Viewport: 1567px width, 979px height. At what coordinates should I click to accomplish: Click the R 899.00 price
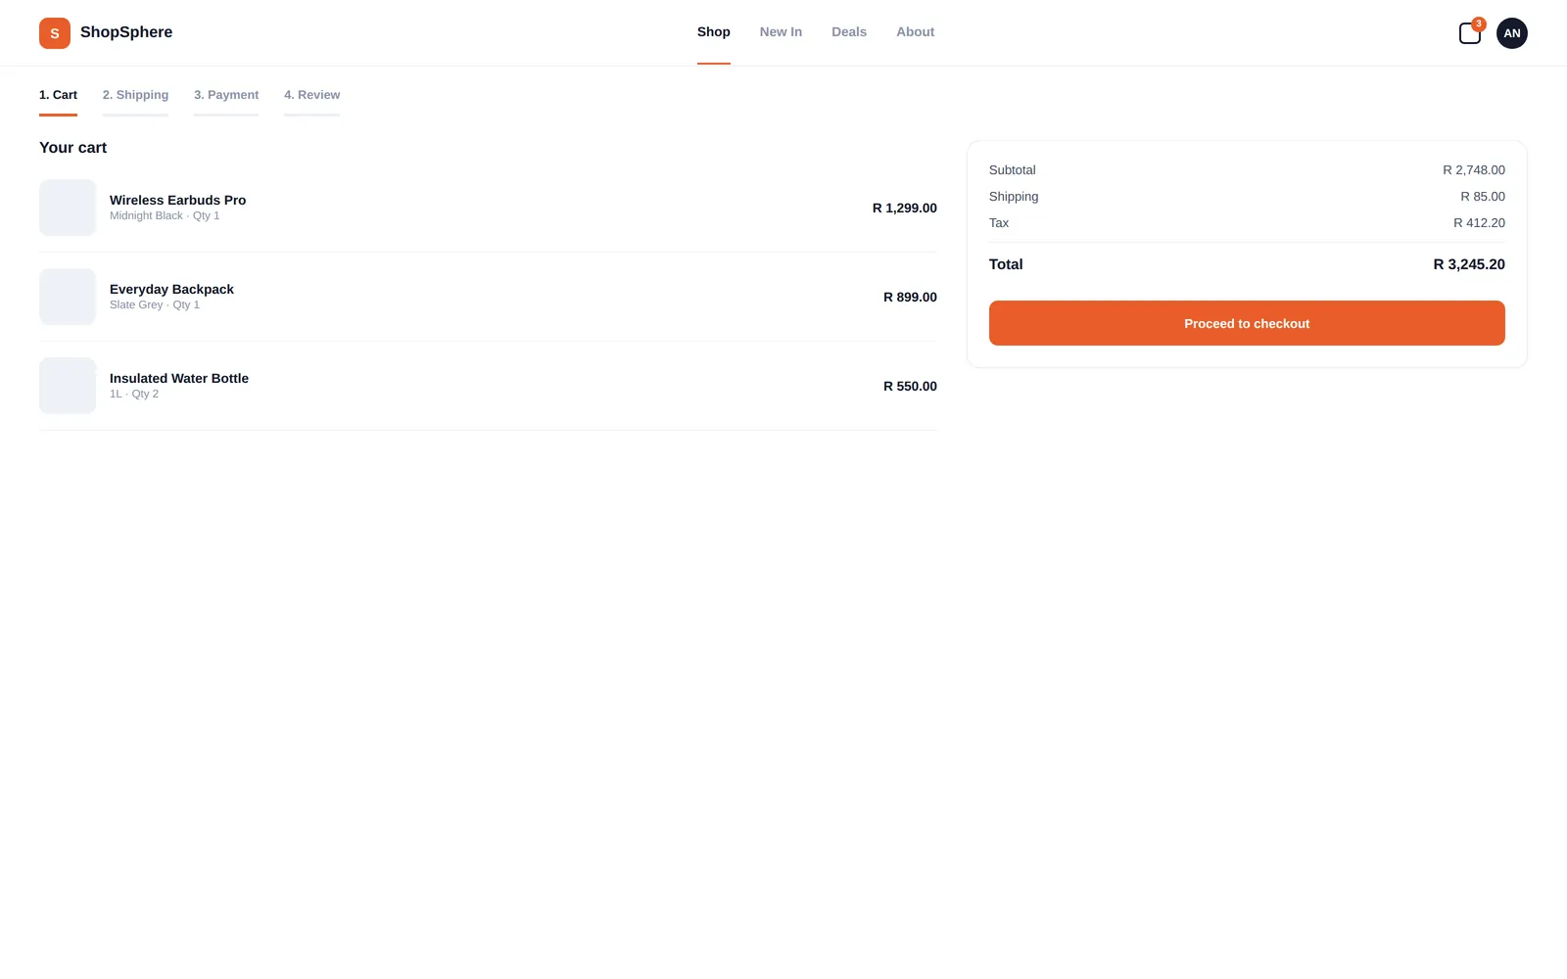pyautogui.click(x=910, y=297)
